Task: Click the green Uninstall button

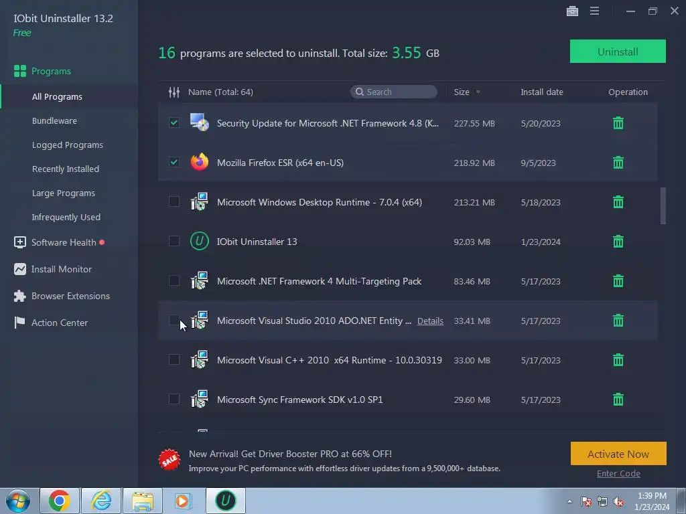Action: (x=618, y=52)
